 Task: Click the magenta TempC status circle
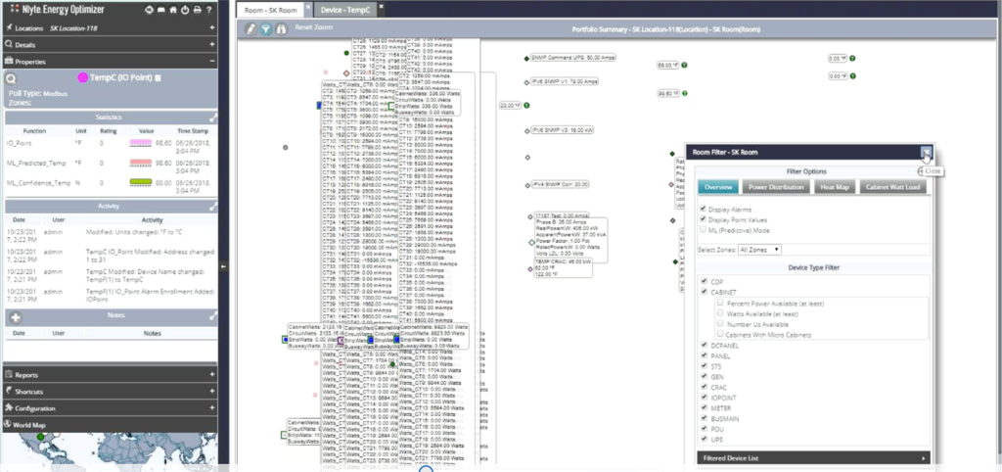coord(82,77)
